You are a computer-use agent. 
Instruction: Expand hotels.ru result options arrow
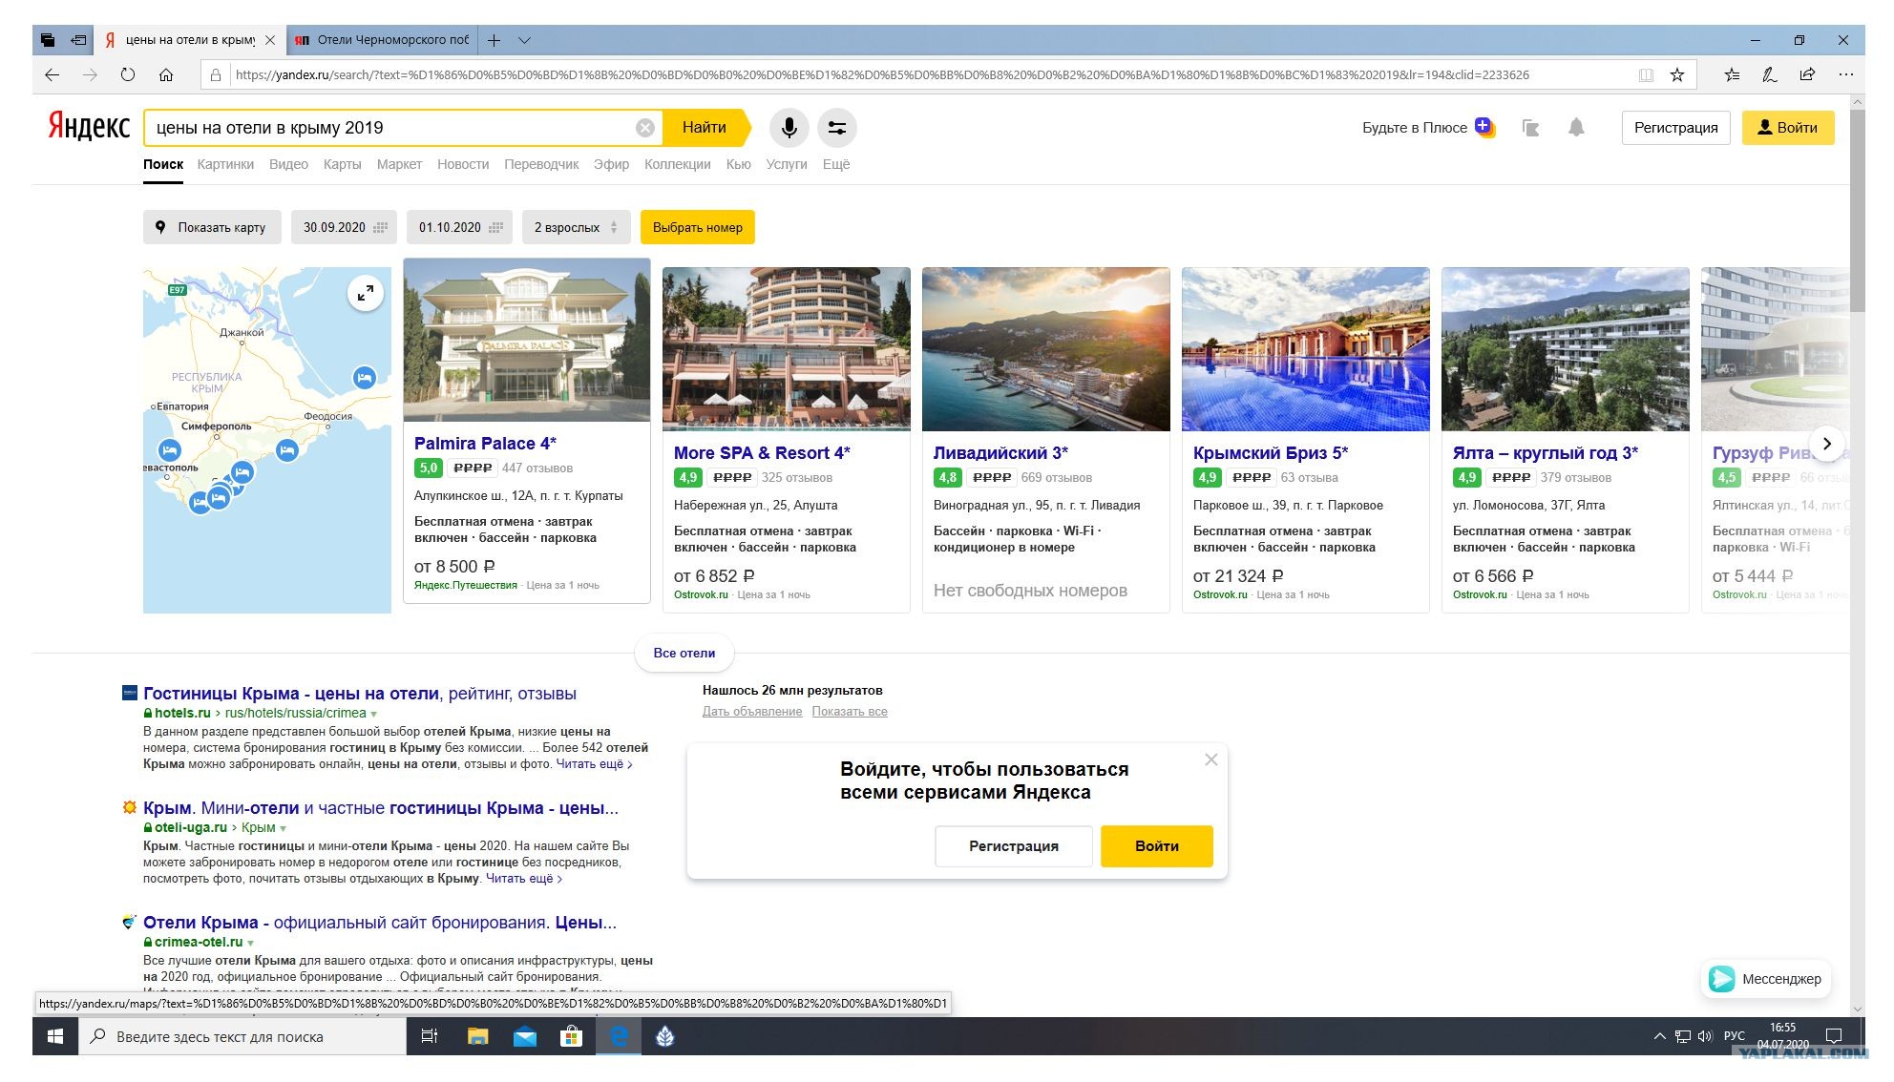tap(374, 714)
